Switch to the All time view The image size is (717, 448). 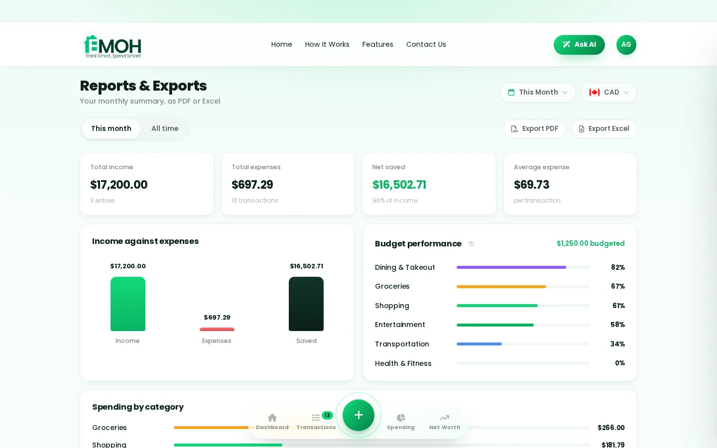coord(165,129)
